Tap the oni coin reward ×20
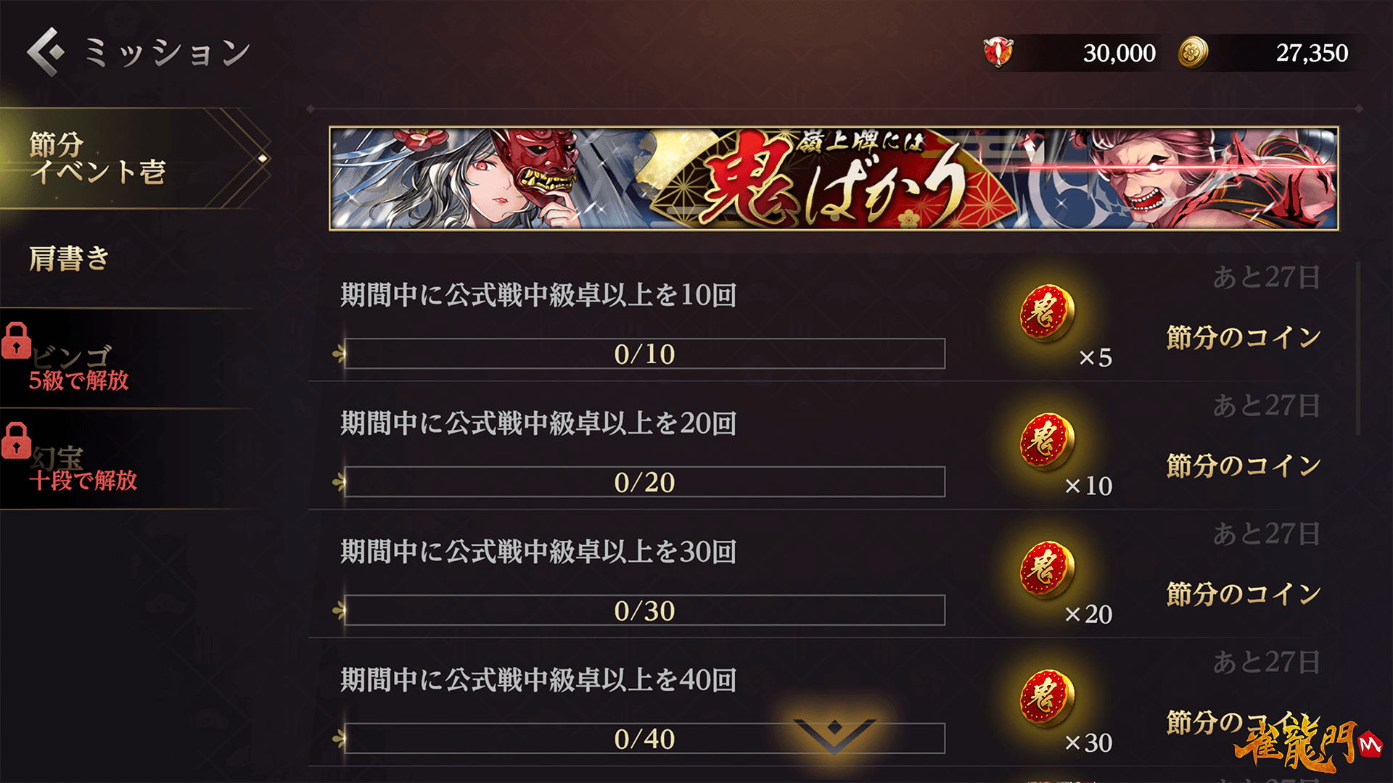This screenshot has width=1393, height=783. point(1046,570)
